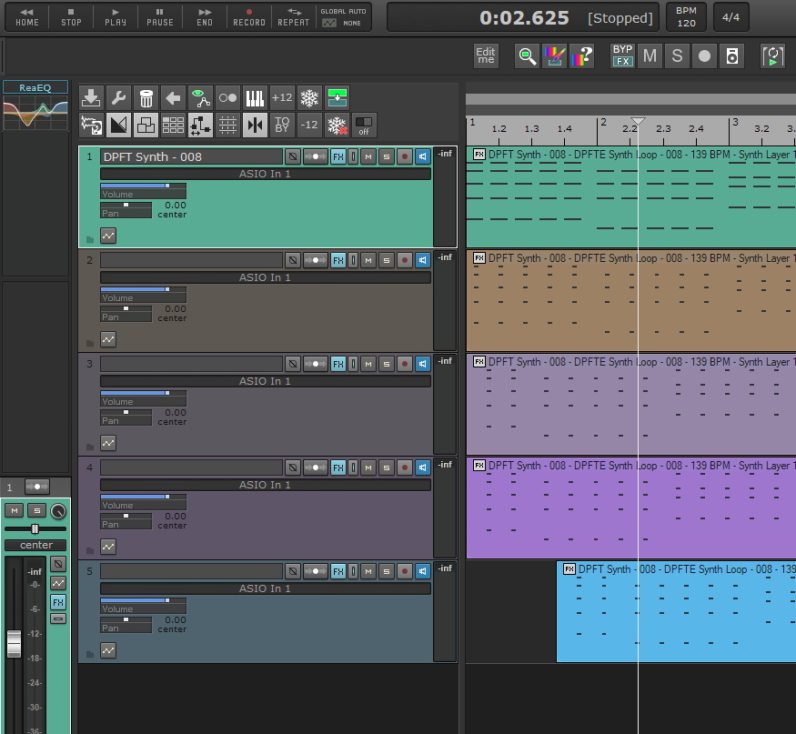The height and width of the screenshot is (734, 796).
Task: Click the magnifier zoom icon
Action: 527,56
